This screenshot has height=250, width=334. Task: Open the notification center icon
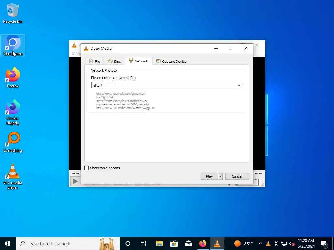324,243
